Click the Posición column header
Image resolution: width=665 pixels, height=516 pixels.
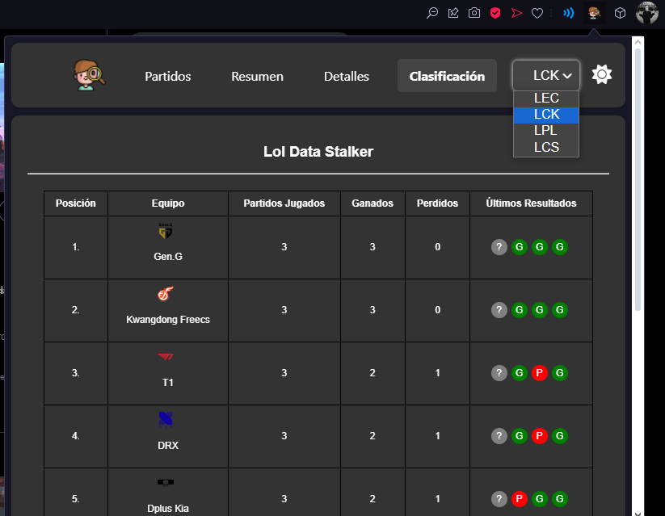click(76, 203)
